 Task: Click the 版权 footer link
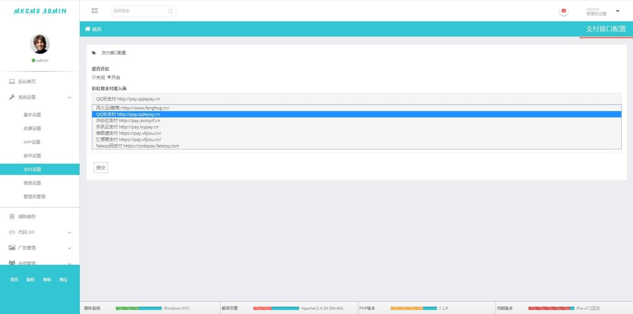30,279
